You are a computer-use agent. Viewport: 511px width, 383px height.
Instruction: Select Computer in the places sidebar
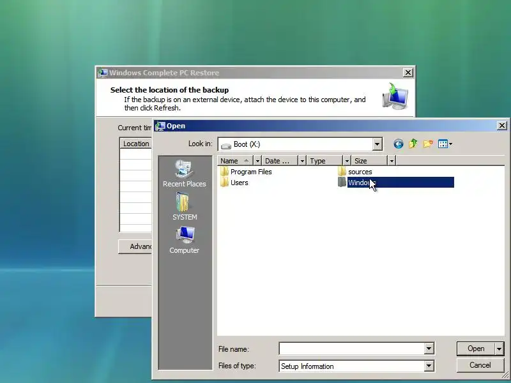tap(185, 240)
